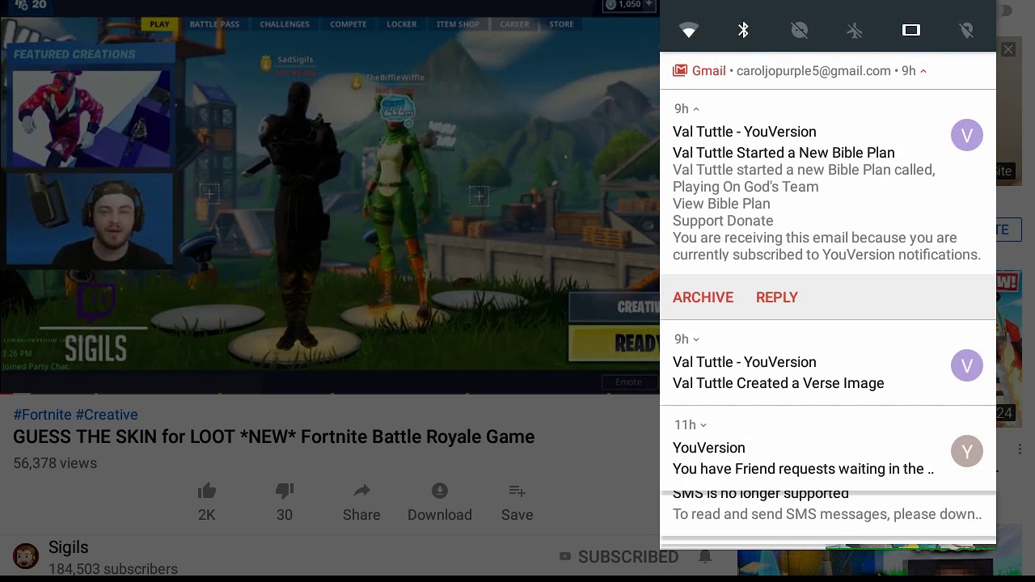The height and width of the screenshot is (582, 1035).
Task: Tap the '56,378 views' text
Action: coord(55,463)
